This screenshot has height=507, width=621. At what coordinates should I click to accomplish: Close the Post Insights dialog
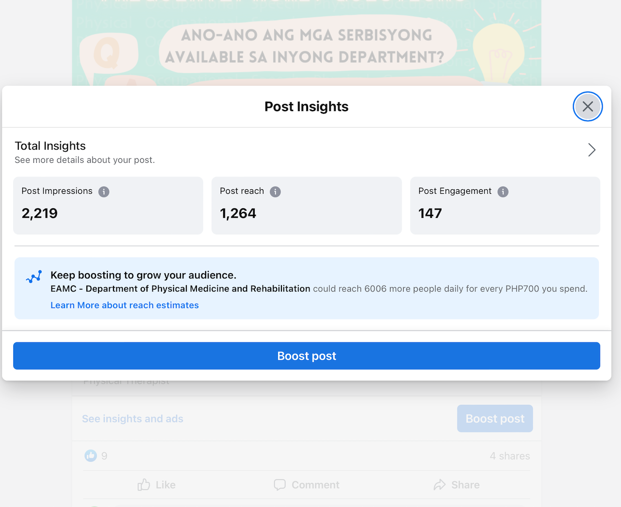(588, 107)
